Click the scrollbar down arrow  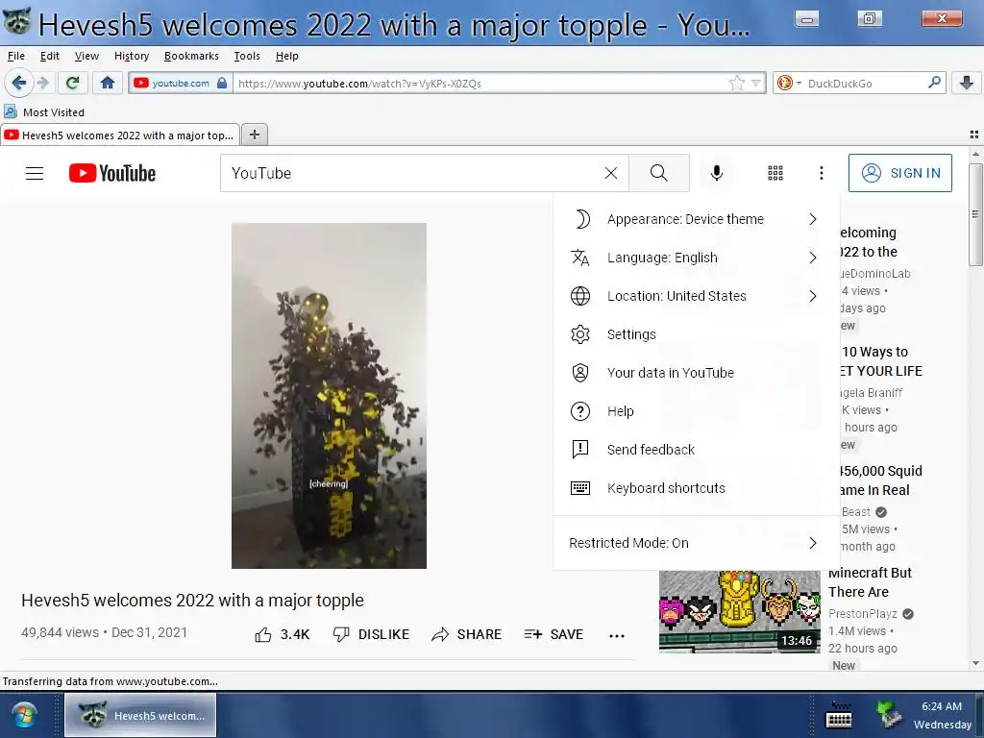point(975,663)
